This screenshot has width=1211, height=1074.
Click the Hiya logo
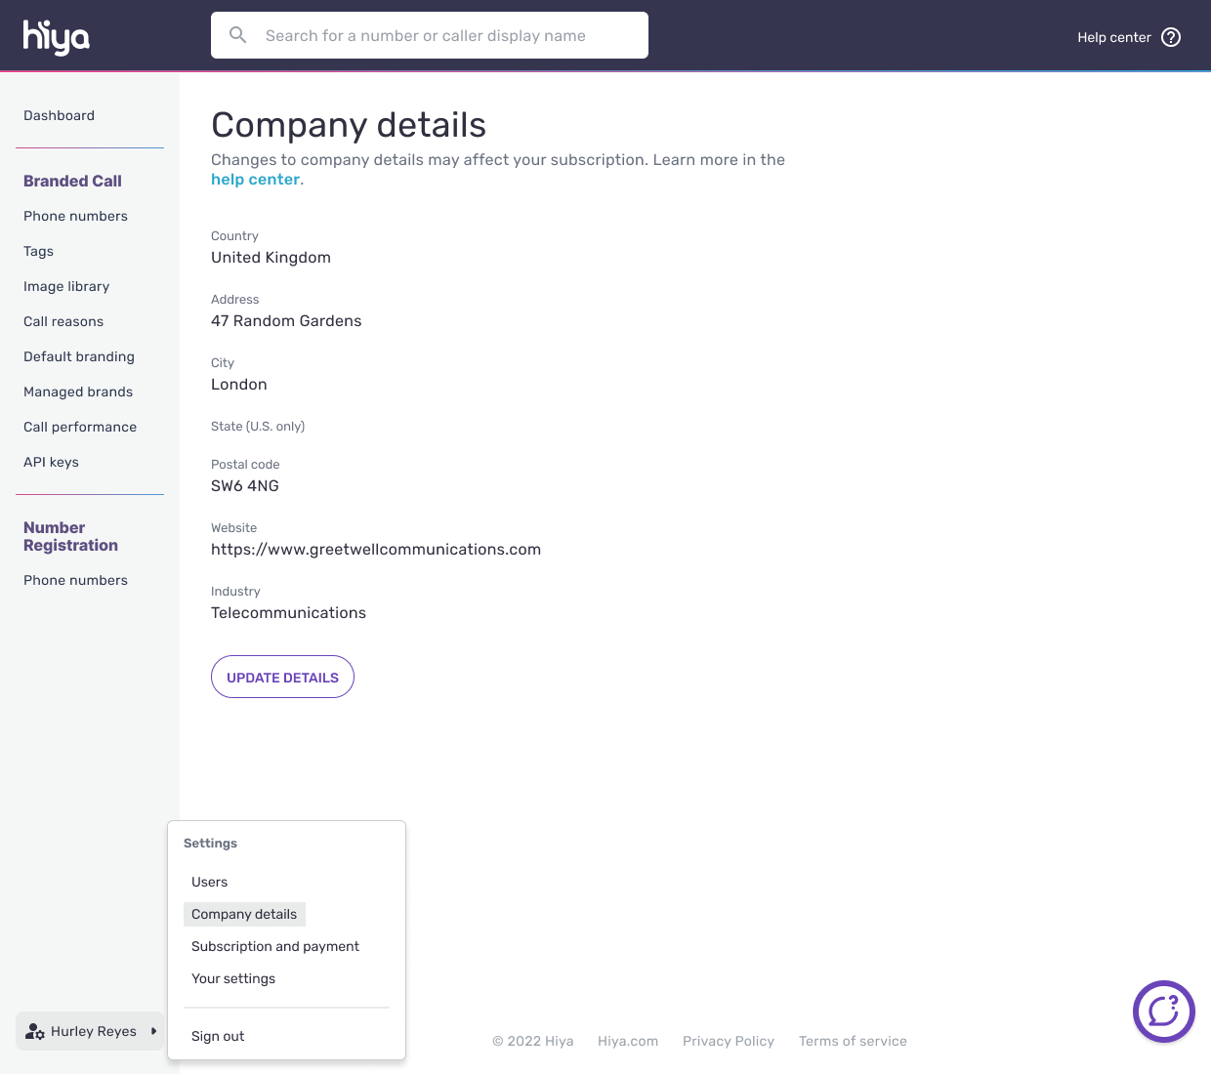[55, 36]
